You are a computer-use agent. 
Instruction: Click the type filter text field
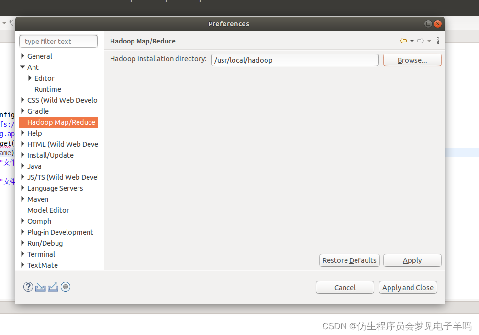click(x=58, y=42)
